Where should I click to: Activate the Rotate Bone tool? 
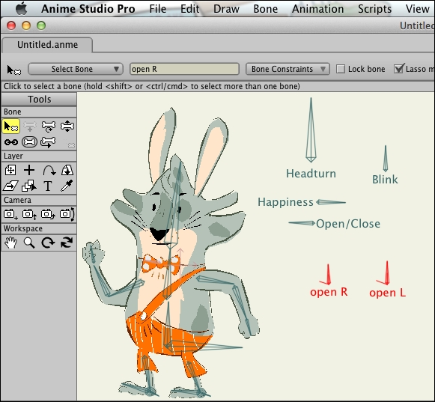click(48, 127)
